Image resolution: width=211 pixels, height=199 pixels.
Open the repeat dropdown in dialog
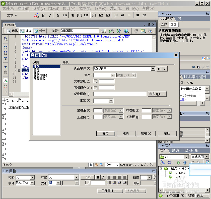tap(111, 101)
